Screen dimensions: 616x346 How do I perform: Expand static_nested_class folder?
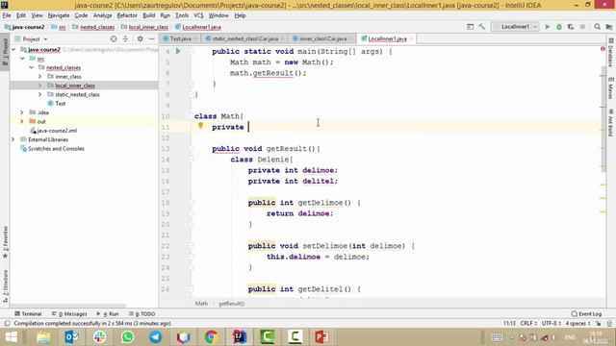[40, 94]
